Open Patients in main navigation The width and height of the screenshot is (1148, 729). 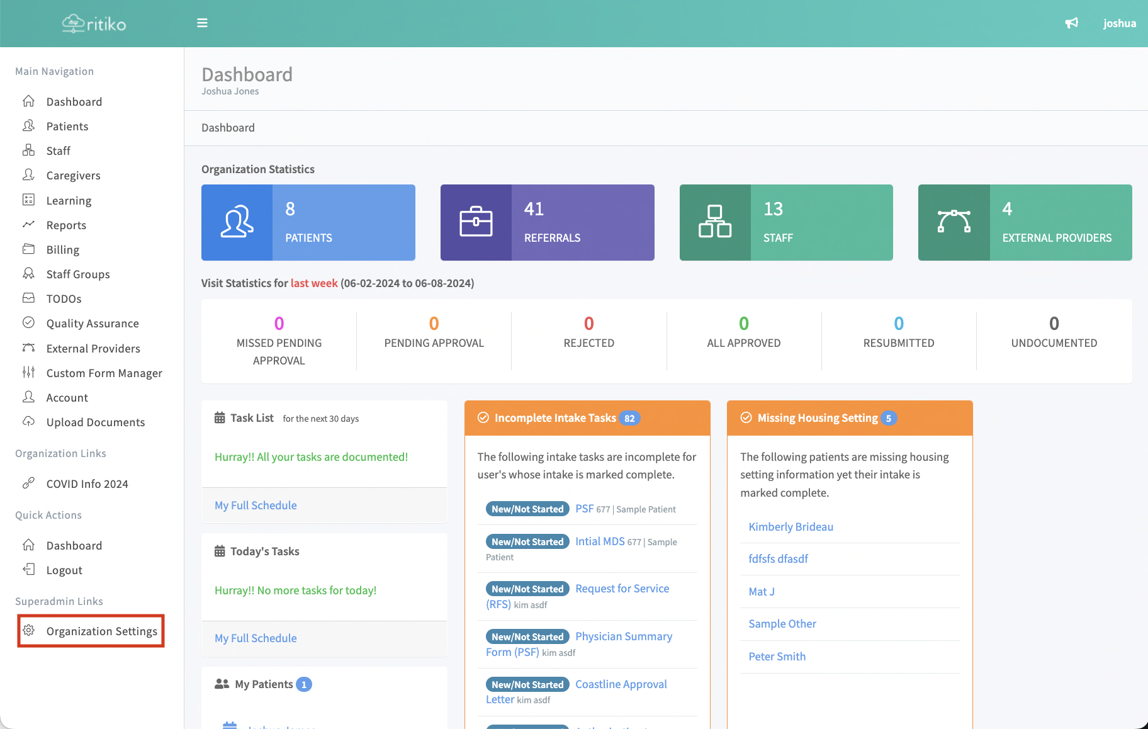(x=67, y=127)
